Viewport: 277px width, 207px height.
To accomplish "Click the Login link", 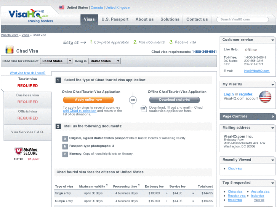I will click(229, 94).
